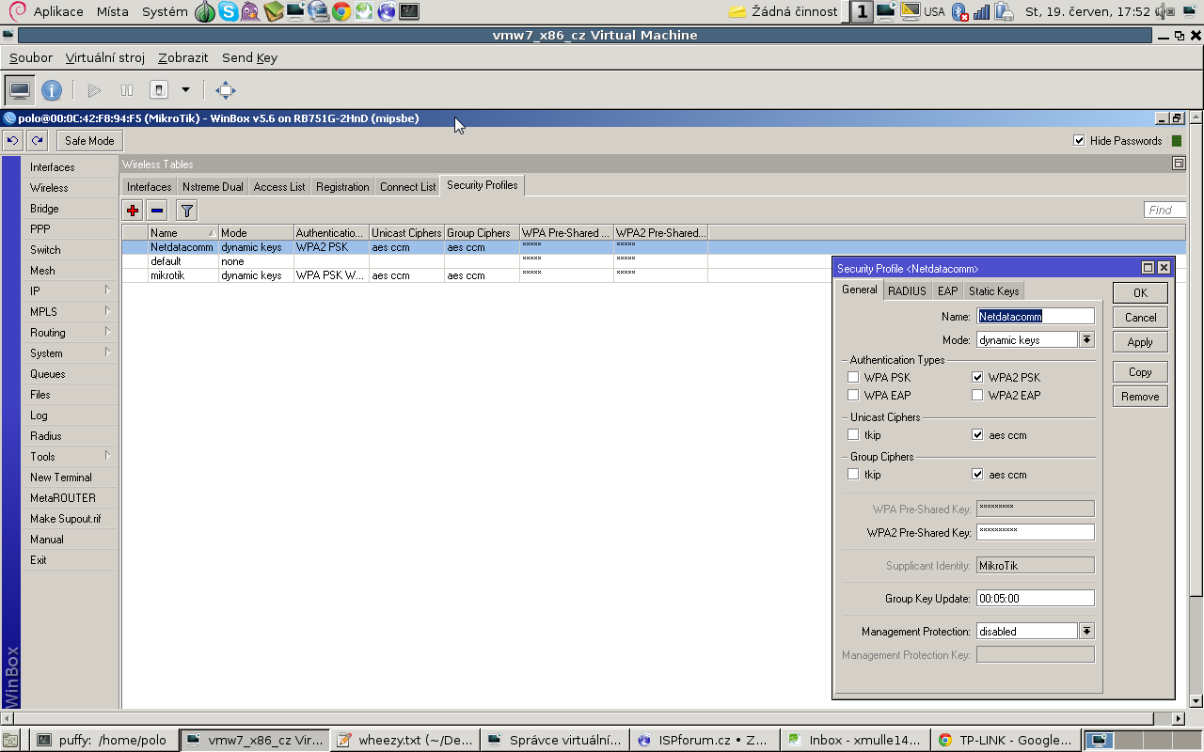Click the WPA2 Pre-Shared Key field
This screenshot has width=1204, height=752.
(1036, 532)
